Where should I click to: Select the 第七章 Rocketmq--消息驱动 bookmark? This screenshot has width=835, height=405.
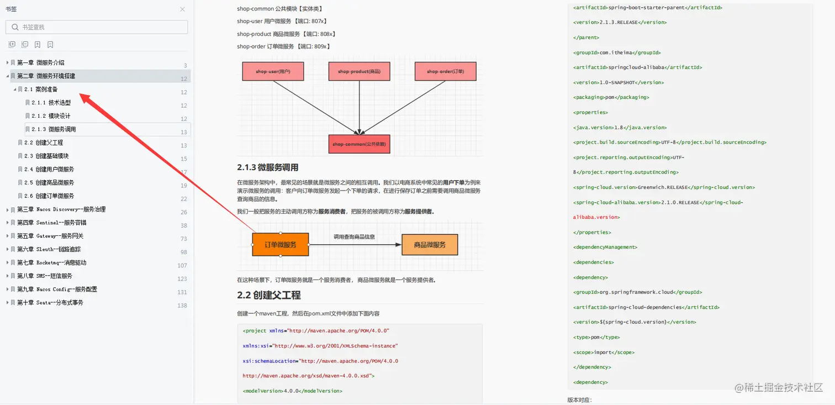click(x=55, y=262)
